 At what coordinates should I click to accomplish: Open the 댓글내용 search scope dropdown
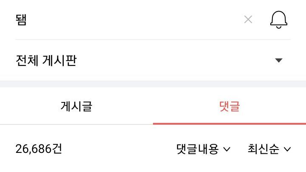tap(203, 149)
